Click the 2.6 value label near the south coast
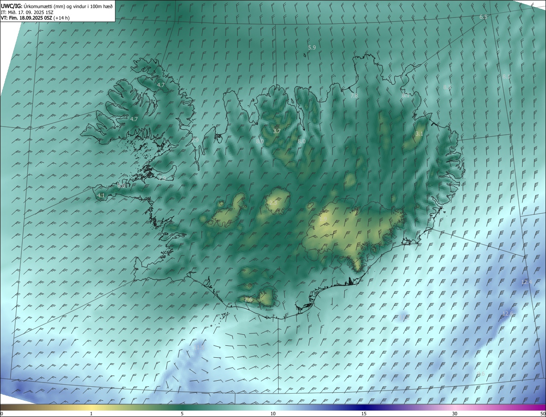 tap(249, 300)
